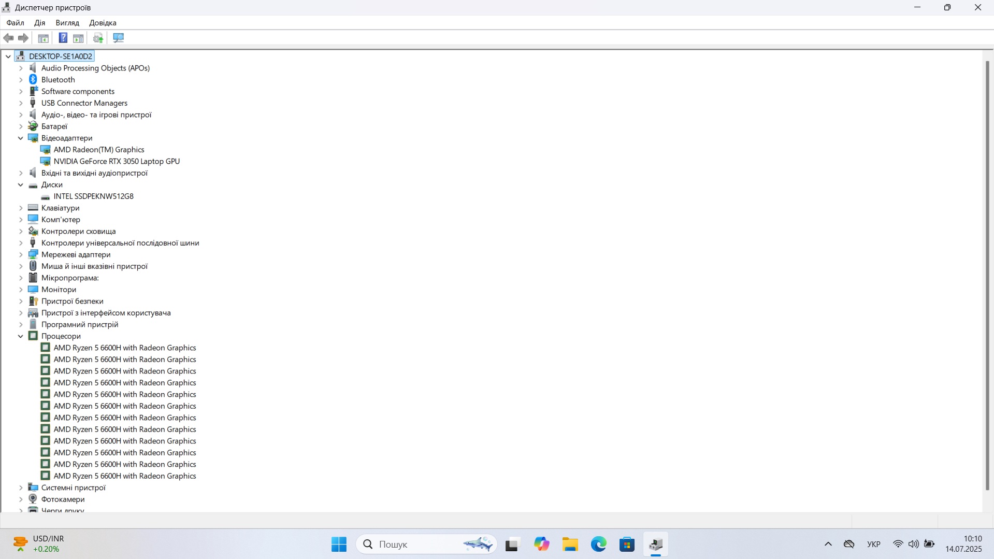Click the OneDrive cloud tray icon
The width and height of the screenshot is (994, 559).
pyautogui.click(x=849, y=544)
